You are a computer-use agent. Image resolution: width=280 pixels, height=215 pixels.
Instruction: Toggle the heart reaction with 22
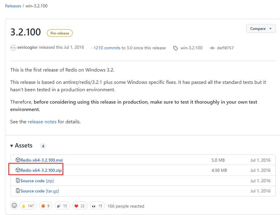(80, 206)
